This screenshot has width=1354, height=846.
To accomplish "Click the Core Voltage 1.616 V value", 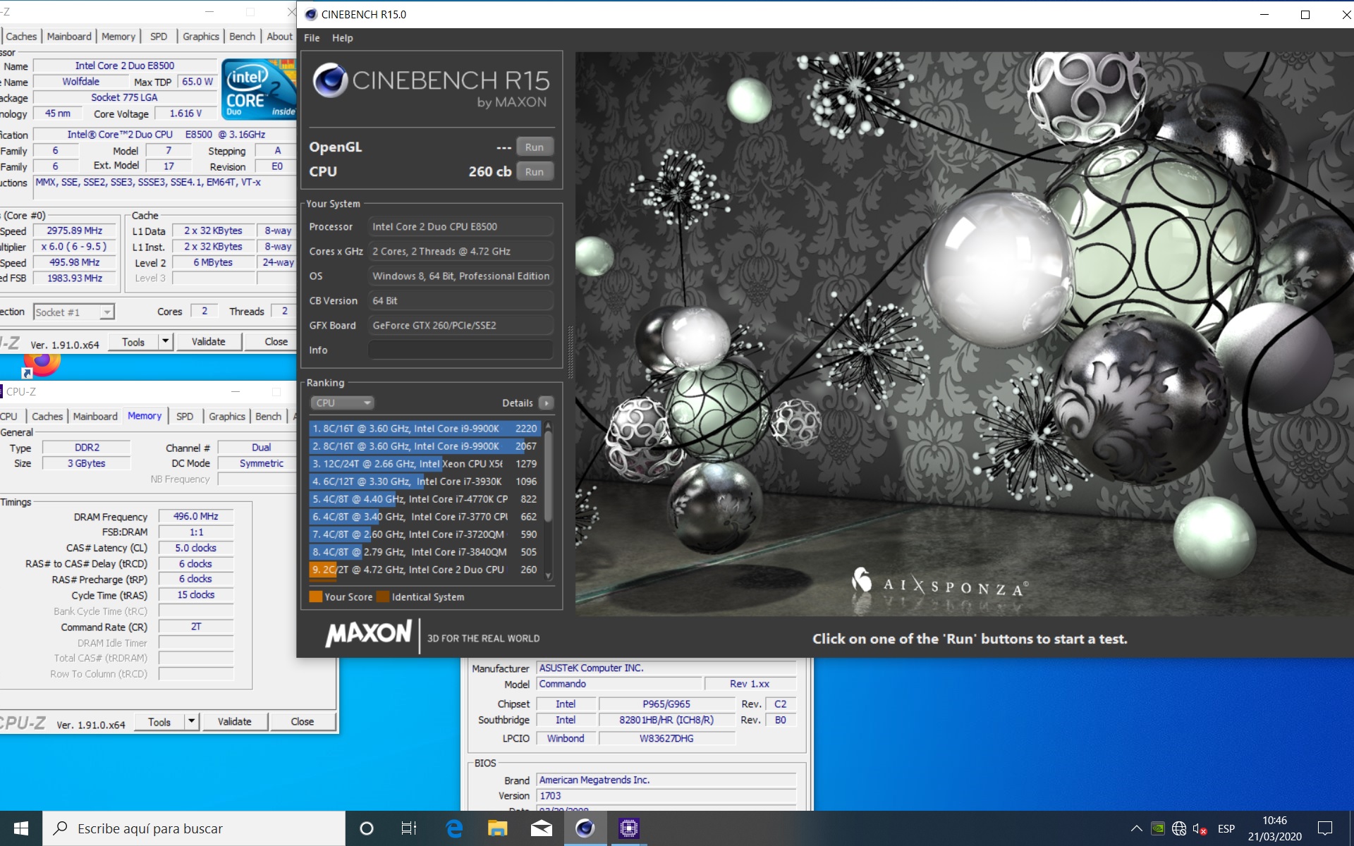I will pos(186,113).
